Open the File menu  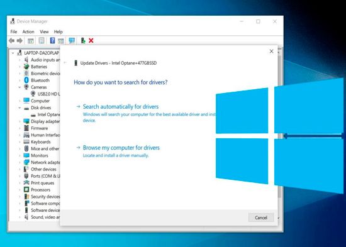pyautogui.click(x=14, y=32)
